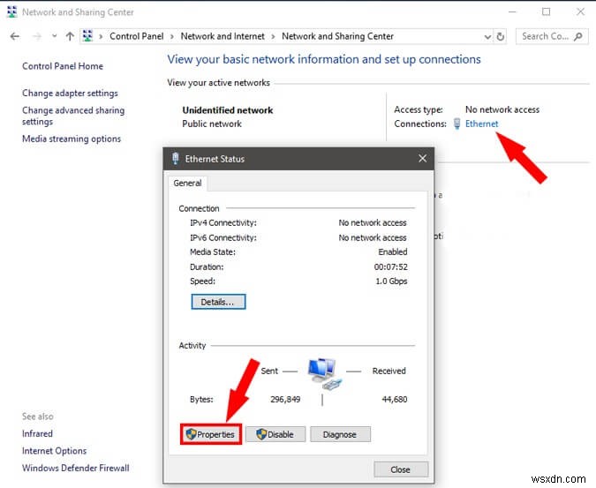Open the recent locations dropdown arrow
This screenshot has width=596, height=488.
[x=55, y=36]
